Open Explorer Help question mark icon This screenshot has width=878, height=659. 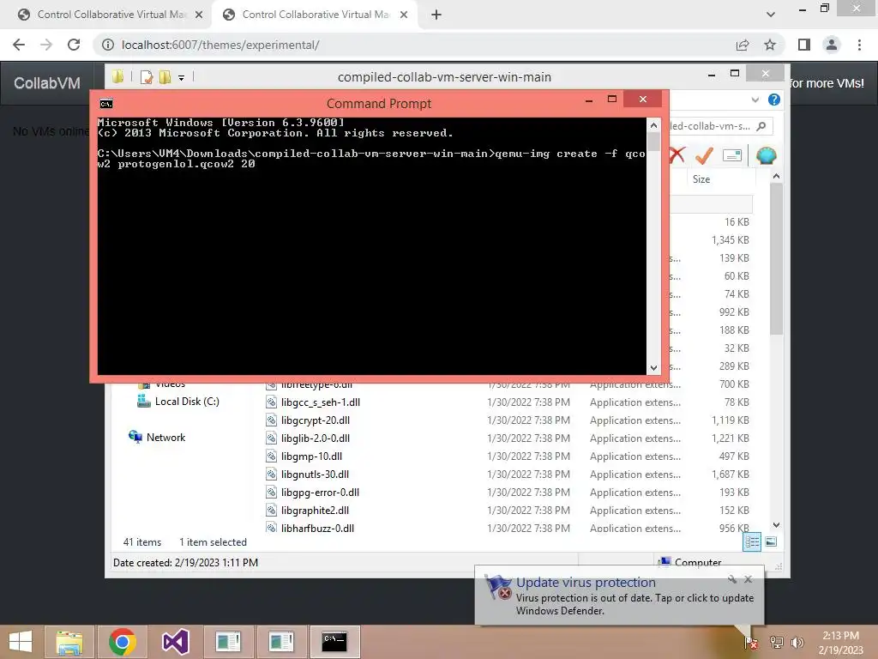click(x=774, y=100)
